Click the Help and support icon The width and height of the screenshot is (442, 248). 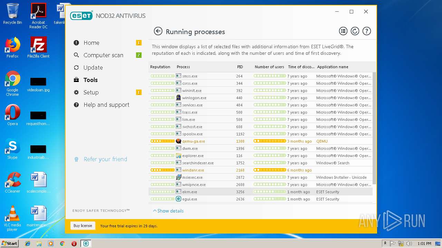coord(76,105)
